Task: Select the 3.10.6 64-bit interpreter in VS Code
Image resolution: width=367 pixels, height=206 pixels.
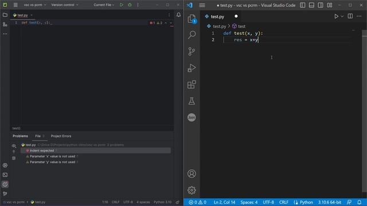Action: pyautogui.click(x=330, y=202)
